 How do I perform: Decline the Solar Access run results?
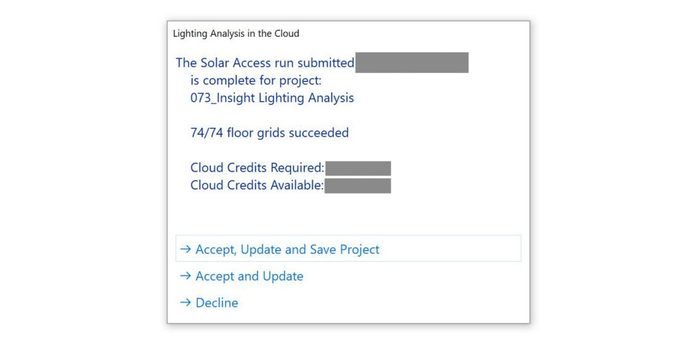pyautogui.click(x=216, y=303)
